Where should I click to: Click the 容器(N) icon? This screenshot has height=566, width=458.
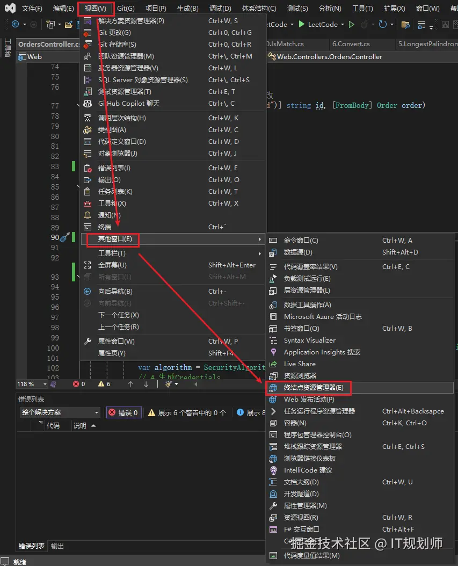tap(273, 423)
